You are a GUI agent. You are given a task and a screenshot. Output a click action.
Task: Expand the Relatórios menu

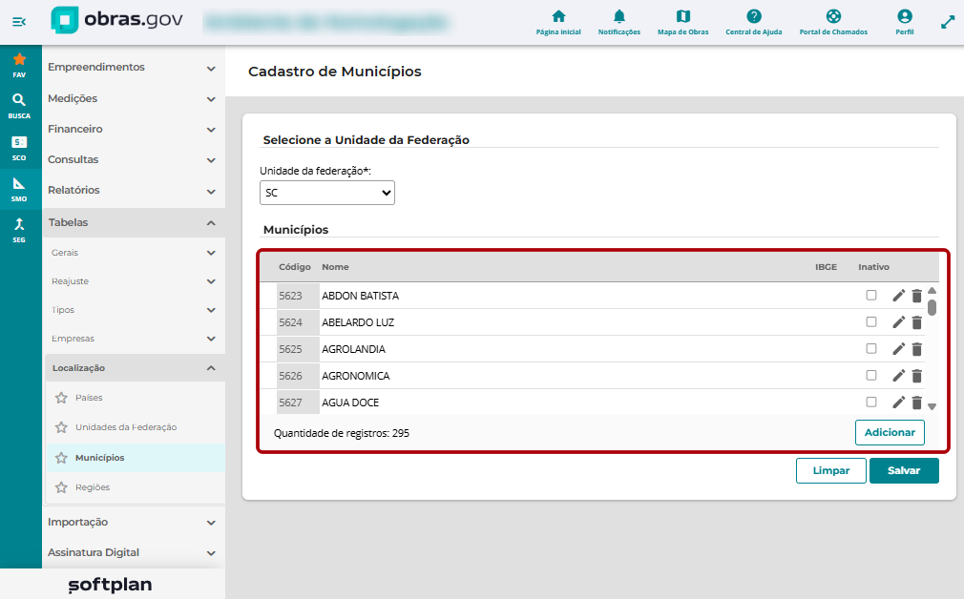(133, 191)
